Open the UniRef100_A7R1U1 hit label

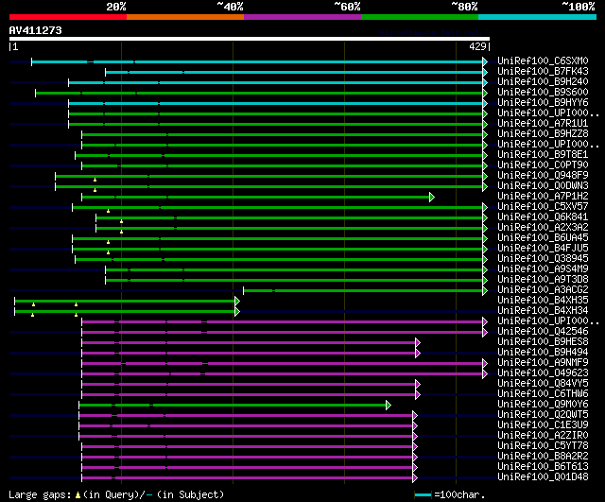tap(543, 124)
